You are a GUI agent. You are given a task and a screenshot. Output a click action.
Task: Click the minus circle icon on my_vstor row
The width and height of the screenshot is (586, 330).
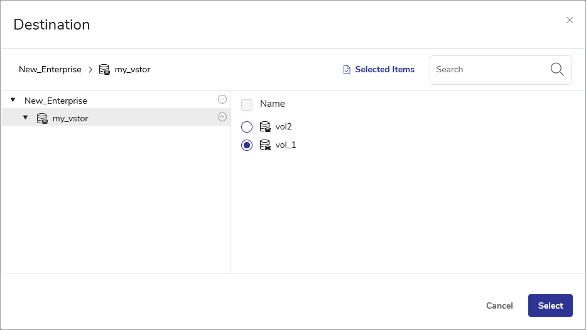pos(222,117)
